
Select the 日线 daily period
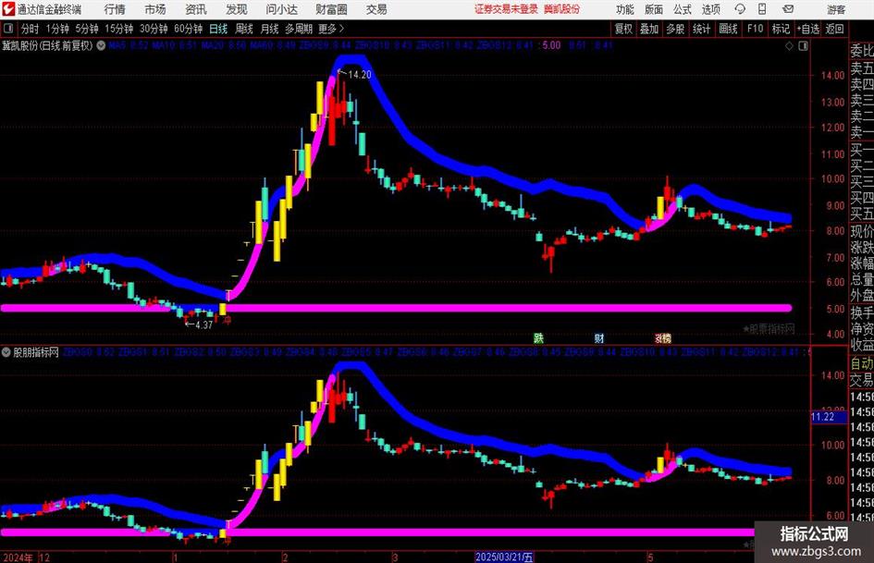[x=218, y=29]
